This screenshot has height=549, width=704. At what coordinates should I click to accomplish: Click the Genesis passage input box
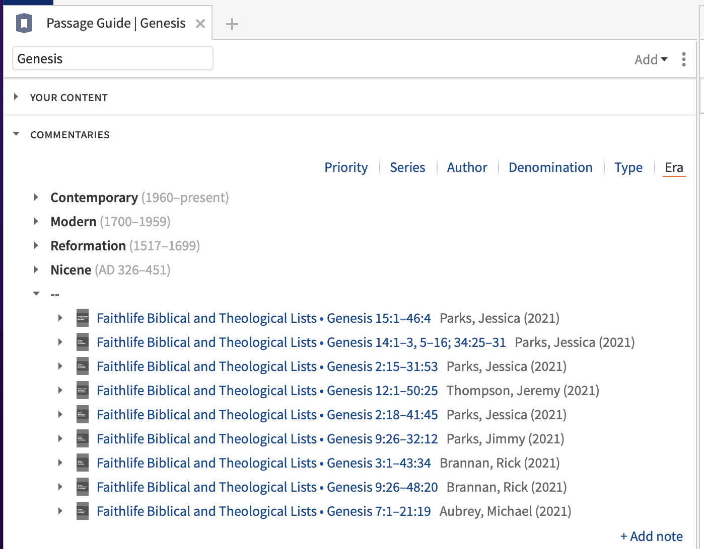coord(113,58)
